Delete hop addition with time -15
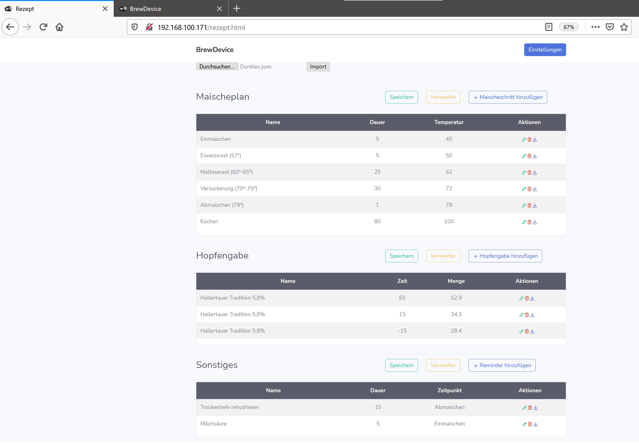Image resolution: width=639 pixels, height=443 pixels. (x=527, y=331)
